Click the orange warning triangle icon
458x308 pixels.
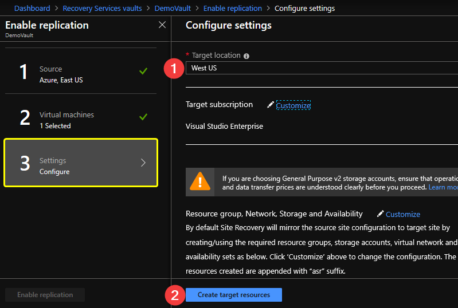pos(200,181)
